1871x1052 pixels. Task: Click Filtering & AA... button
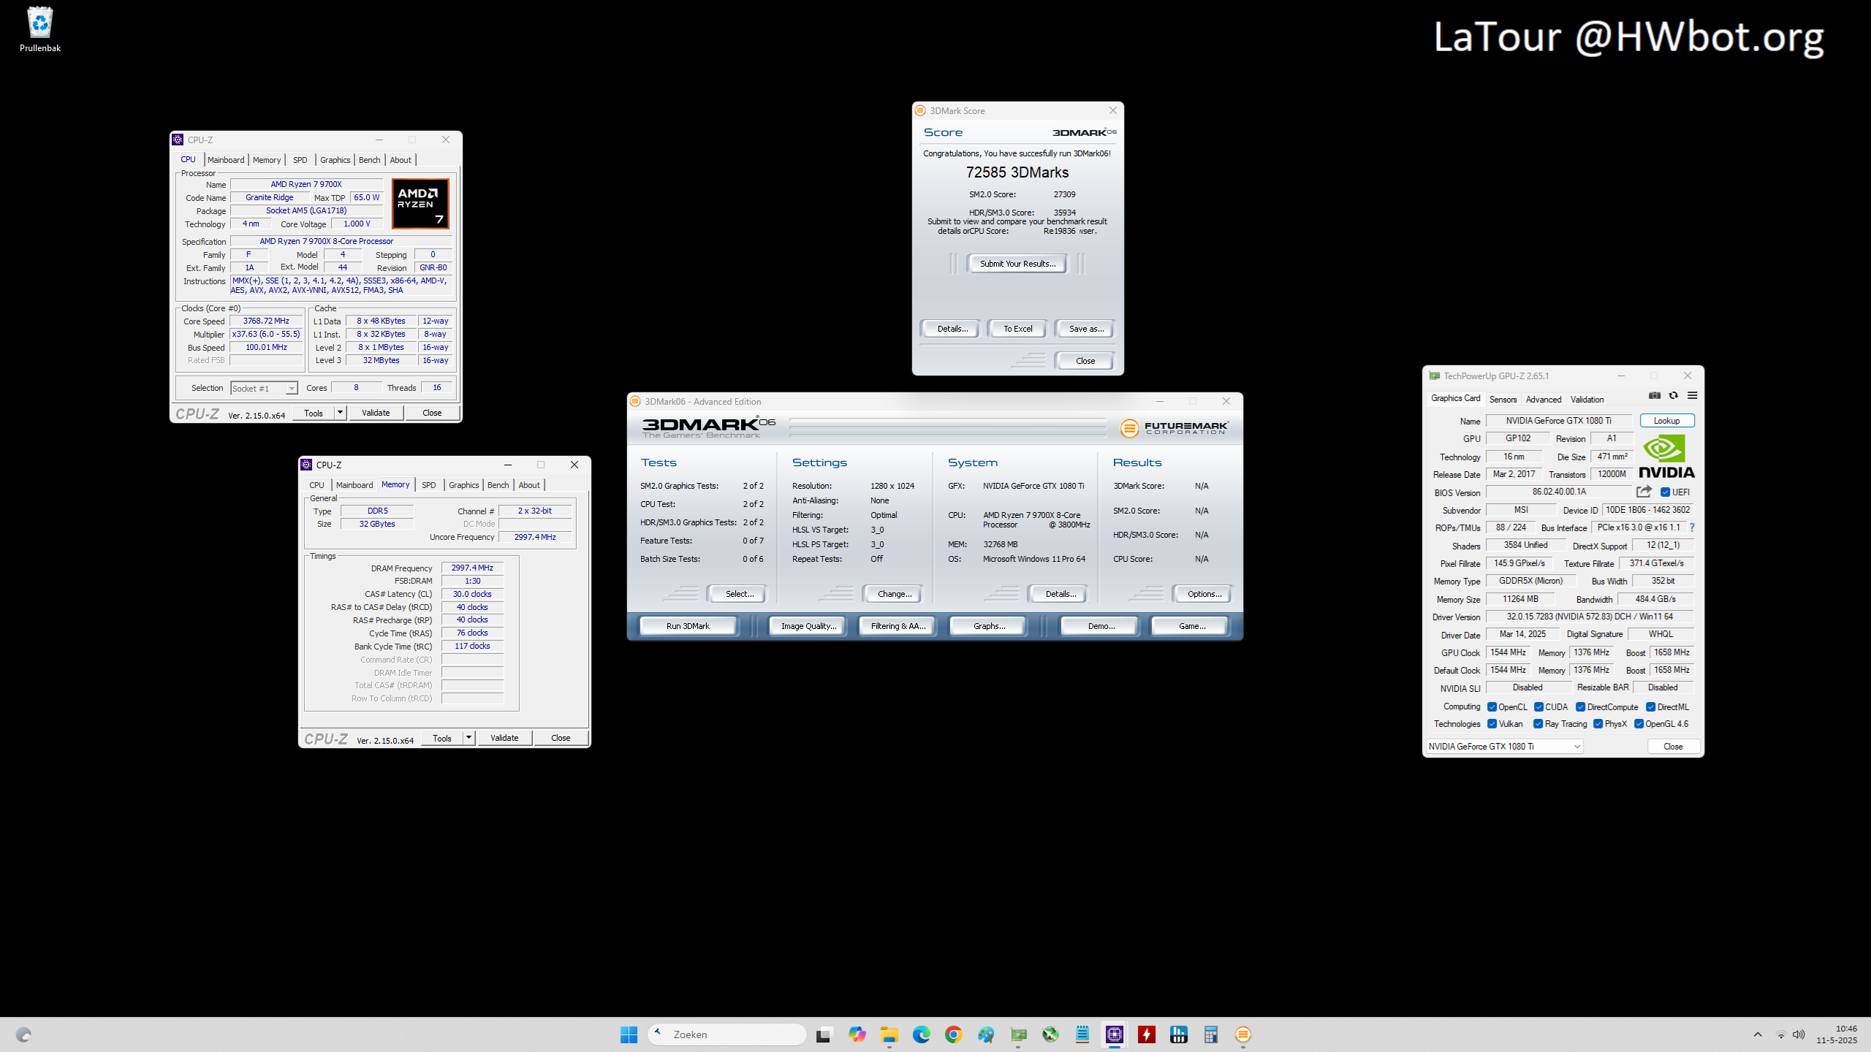point(898,626)
